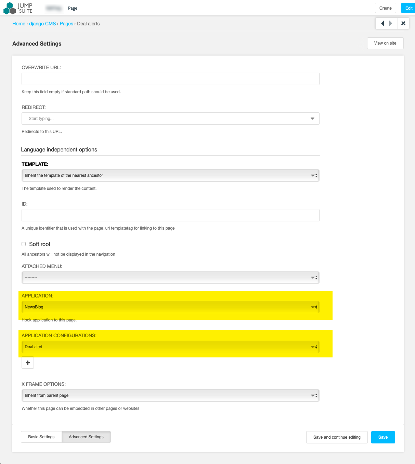Click Save and continue editing
Image resolution: width=415 pixels, height=464 pixels.
337,437
